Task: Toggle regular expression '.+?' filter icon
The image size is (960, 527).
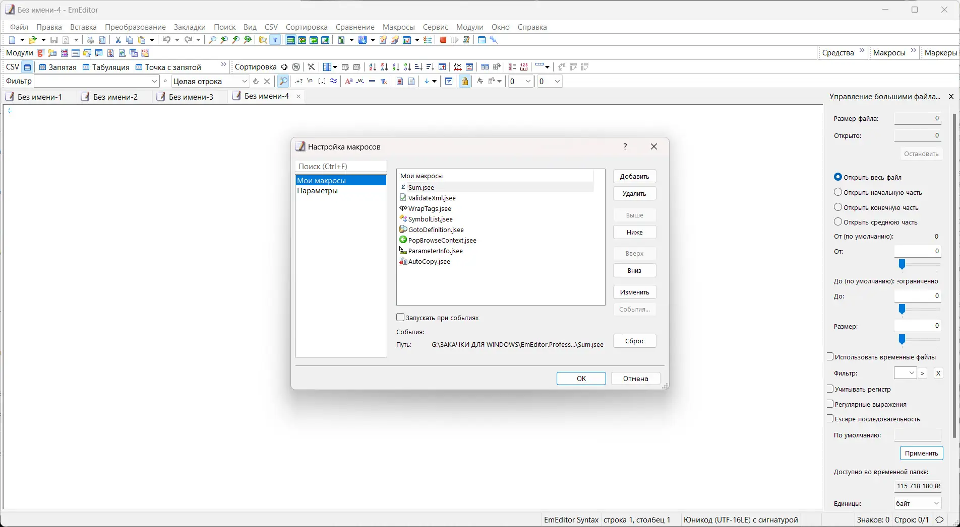Action: click(x=299, y=81)
